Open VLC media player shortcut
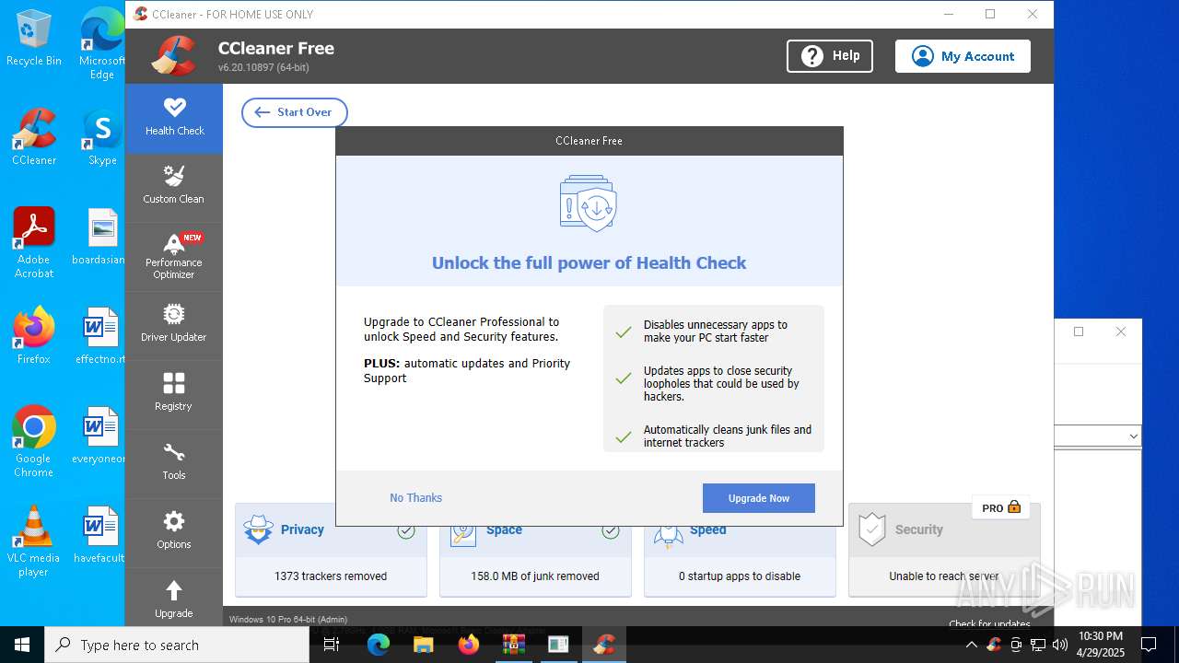 34,541
